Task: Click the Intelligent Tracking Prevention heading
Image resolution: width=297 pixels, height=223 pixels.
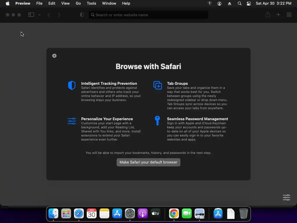Action: point(109,83)
